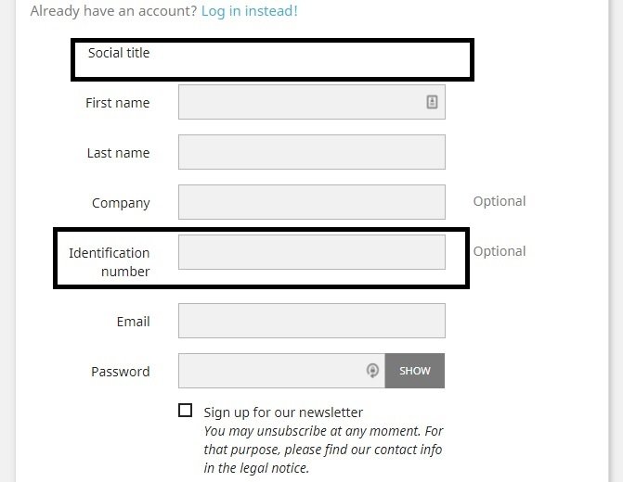Click the "Optional" note beside Company
623x482 pixels.
coord(500,201)
